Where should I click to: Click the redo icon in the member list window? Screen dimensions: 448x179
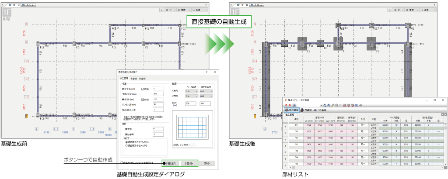pos(290,106)
